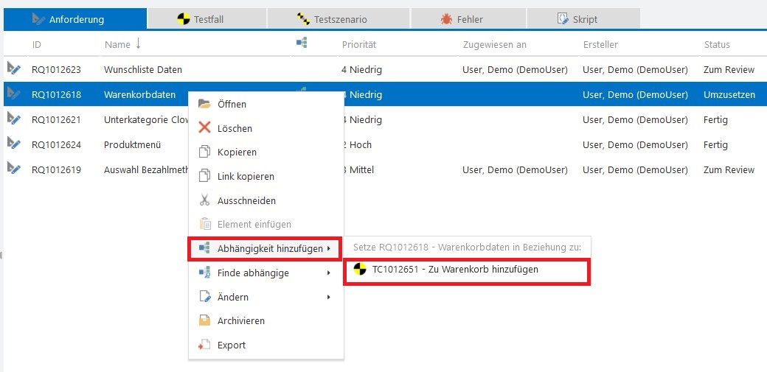Image resolution: width=767 pixels, height=372 pixels.
Task: Click the scissors Ausschneiden icon
Action: point(204,200)
